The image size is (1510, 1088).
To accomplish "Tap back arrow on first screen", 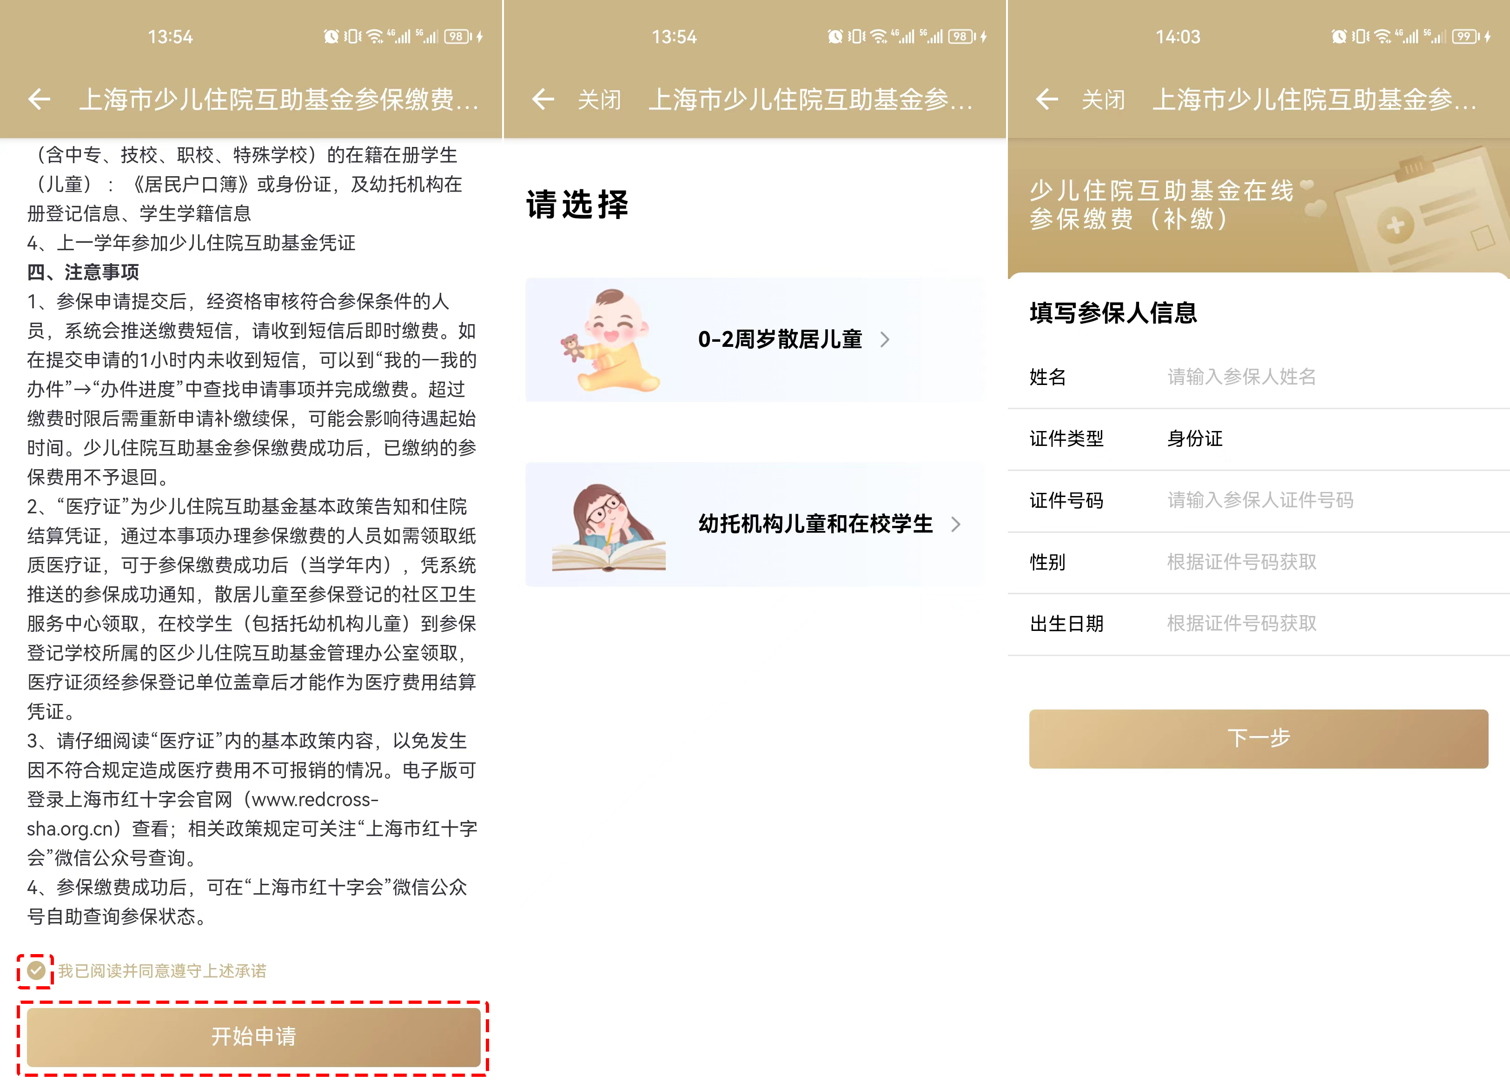I will pyautogui.click(x=39, y=100).
